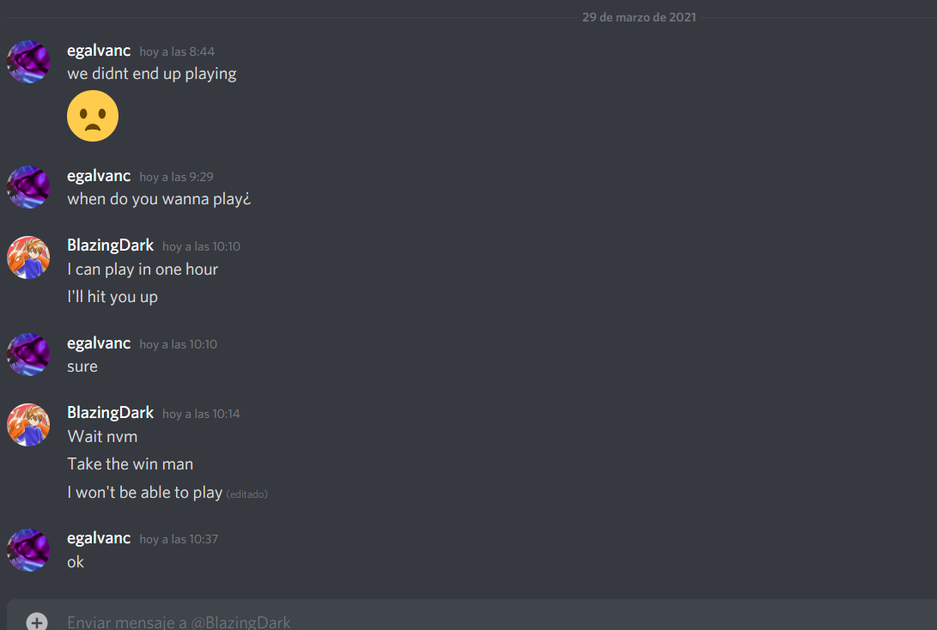This screenshot has height=630, width=937.
Task: Click the '29 de marzo de 2021' date divider
Action: pos(639,17)
